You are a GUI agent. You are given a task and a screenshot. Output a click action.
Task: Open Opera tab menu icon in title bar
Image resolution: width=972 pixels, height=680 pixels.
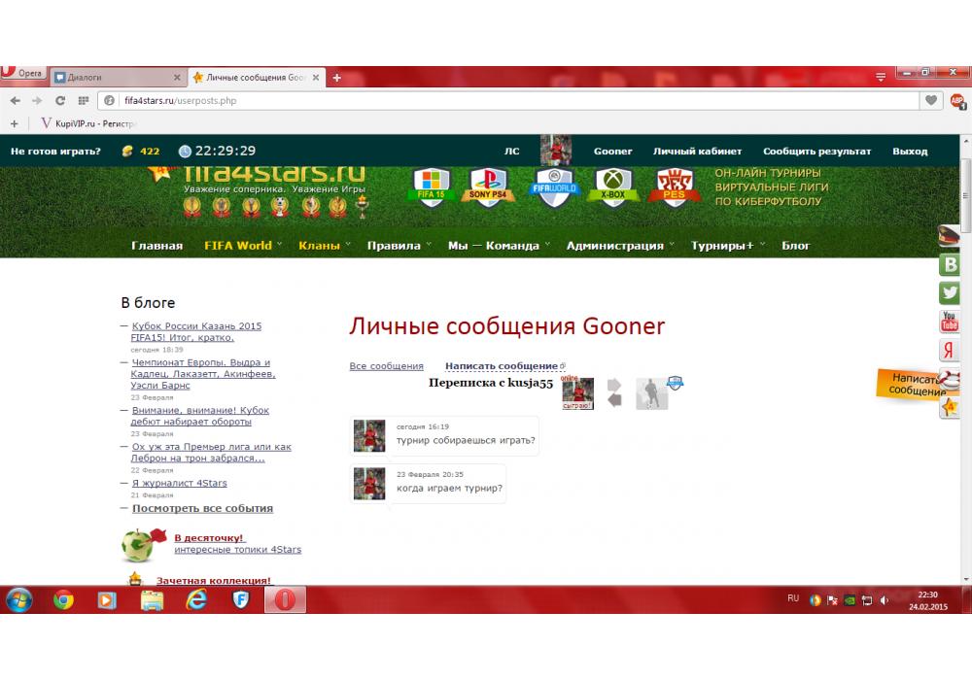click(881, 77)
